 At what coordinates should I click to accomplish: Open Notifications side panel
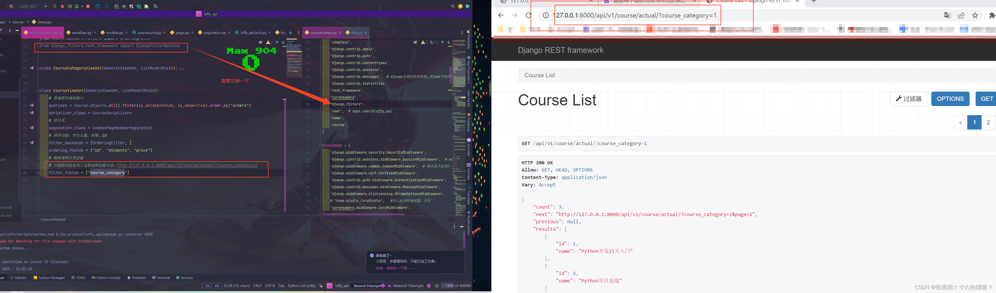pyautogui.click(x=468, y=223)
